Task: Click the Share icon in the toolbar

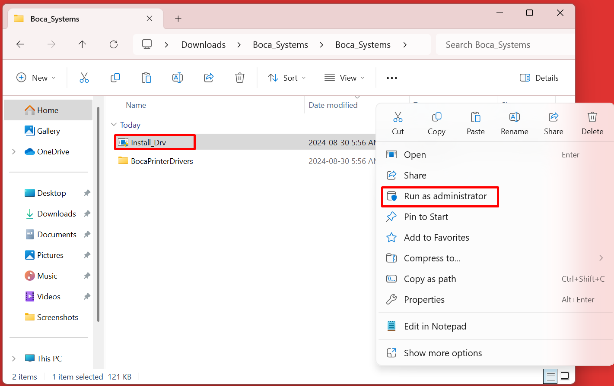Action: pos(209,78)
